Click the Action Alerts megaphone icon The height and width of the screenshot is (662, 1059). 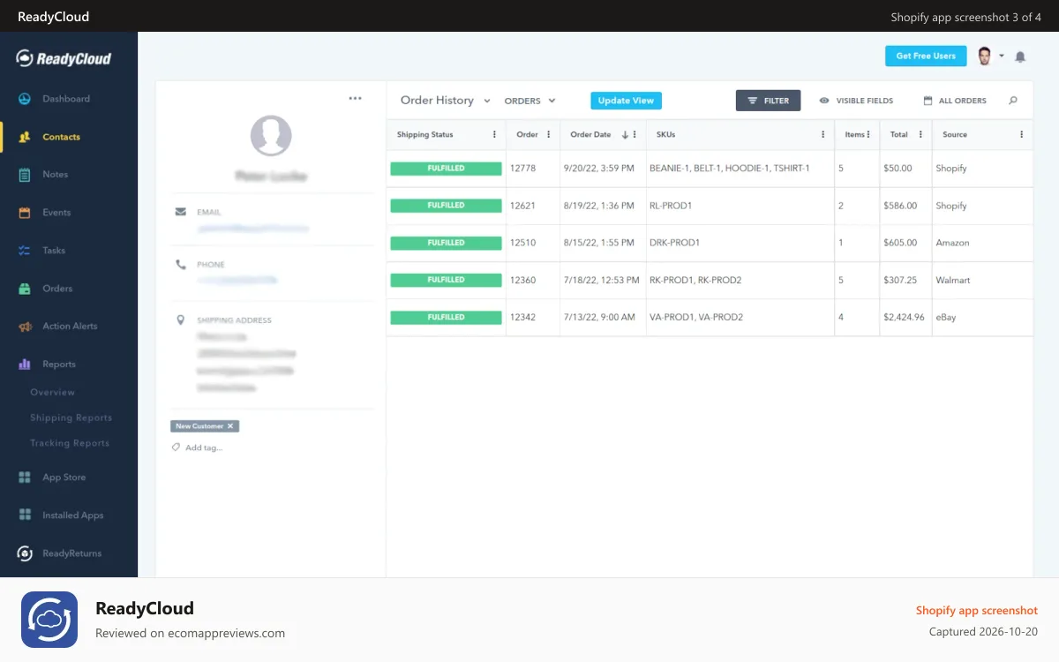[x=25, y=327]
